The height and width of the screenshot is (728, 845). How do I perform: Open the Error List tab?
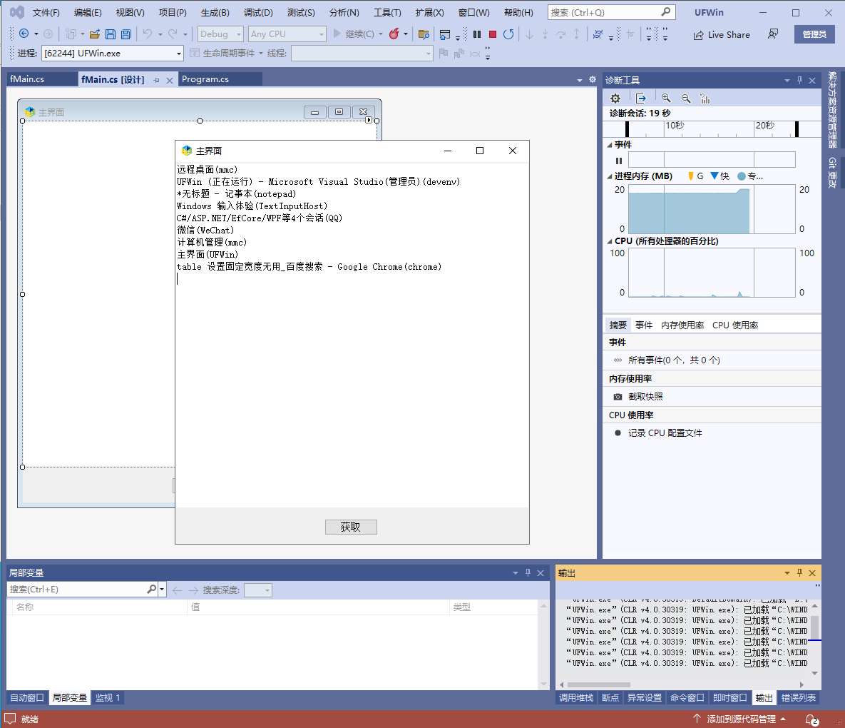click(x=798, y=698)
